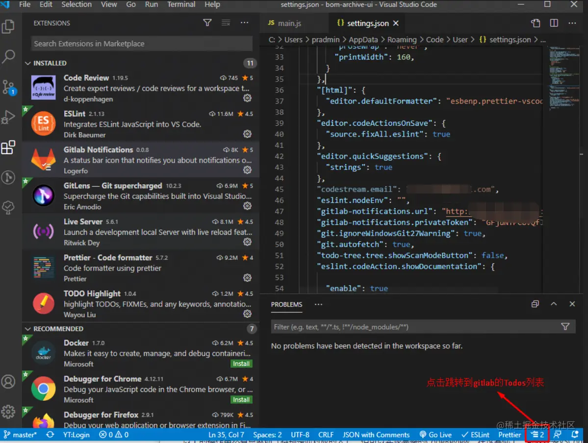Image resolution: width=588 pixels, height=443 pixels.
Task: Open TODO Highlight extension gear settings
Action: pyautogui.click(x=247, y=313)
